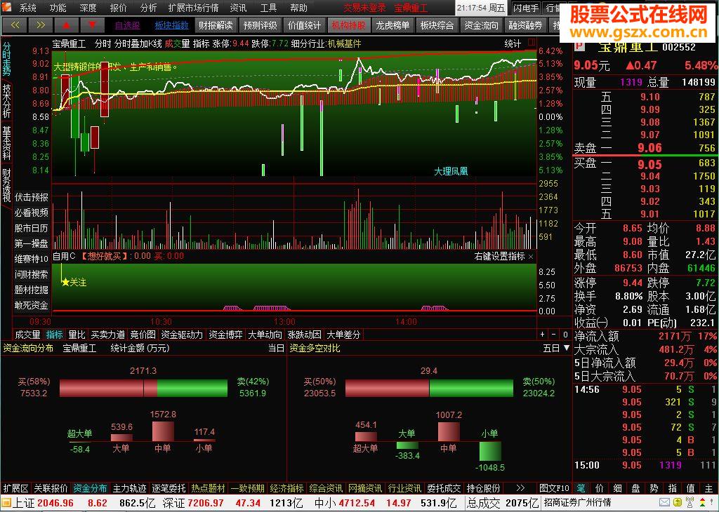Open the 报价 menu
719x512 pixels.
pos(118,8)
